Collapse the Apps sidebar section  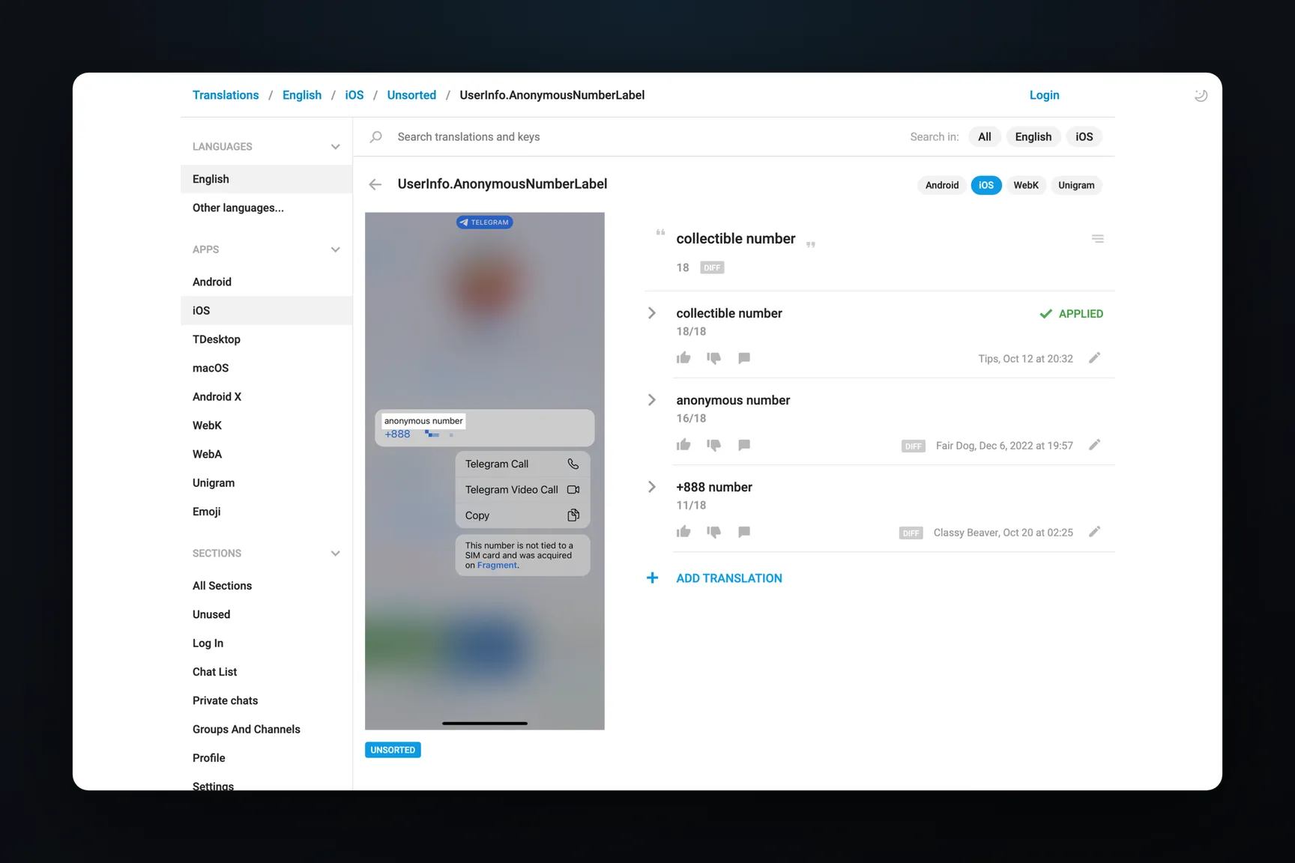click(335, 249)
